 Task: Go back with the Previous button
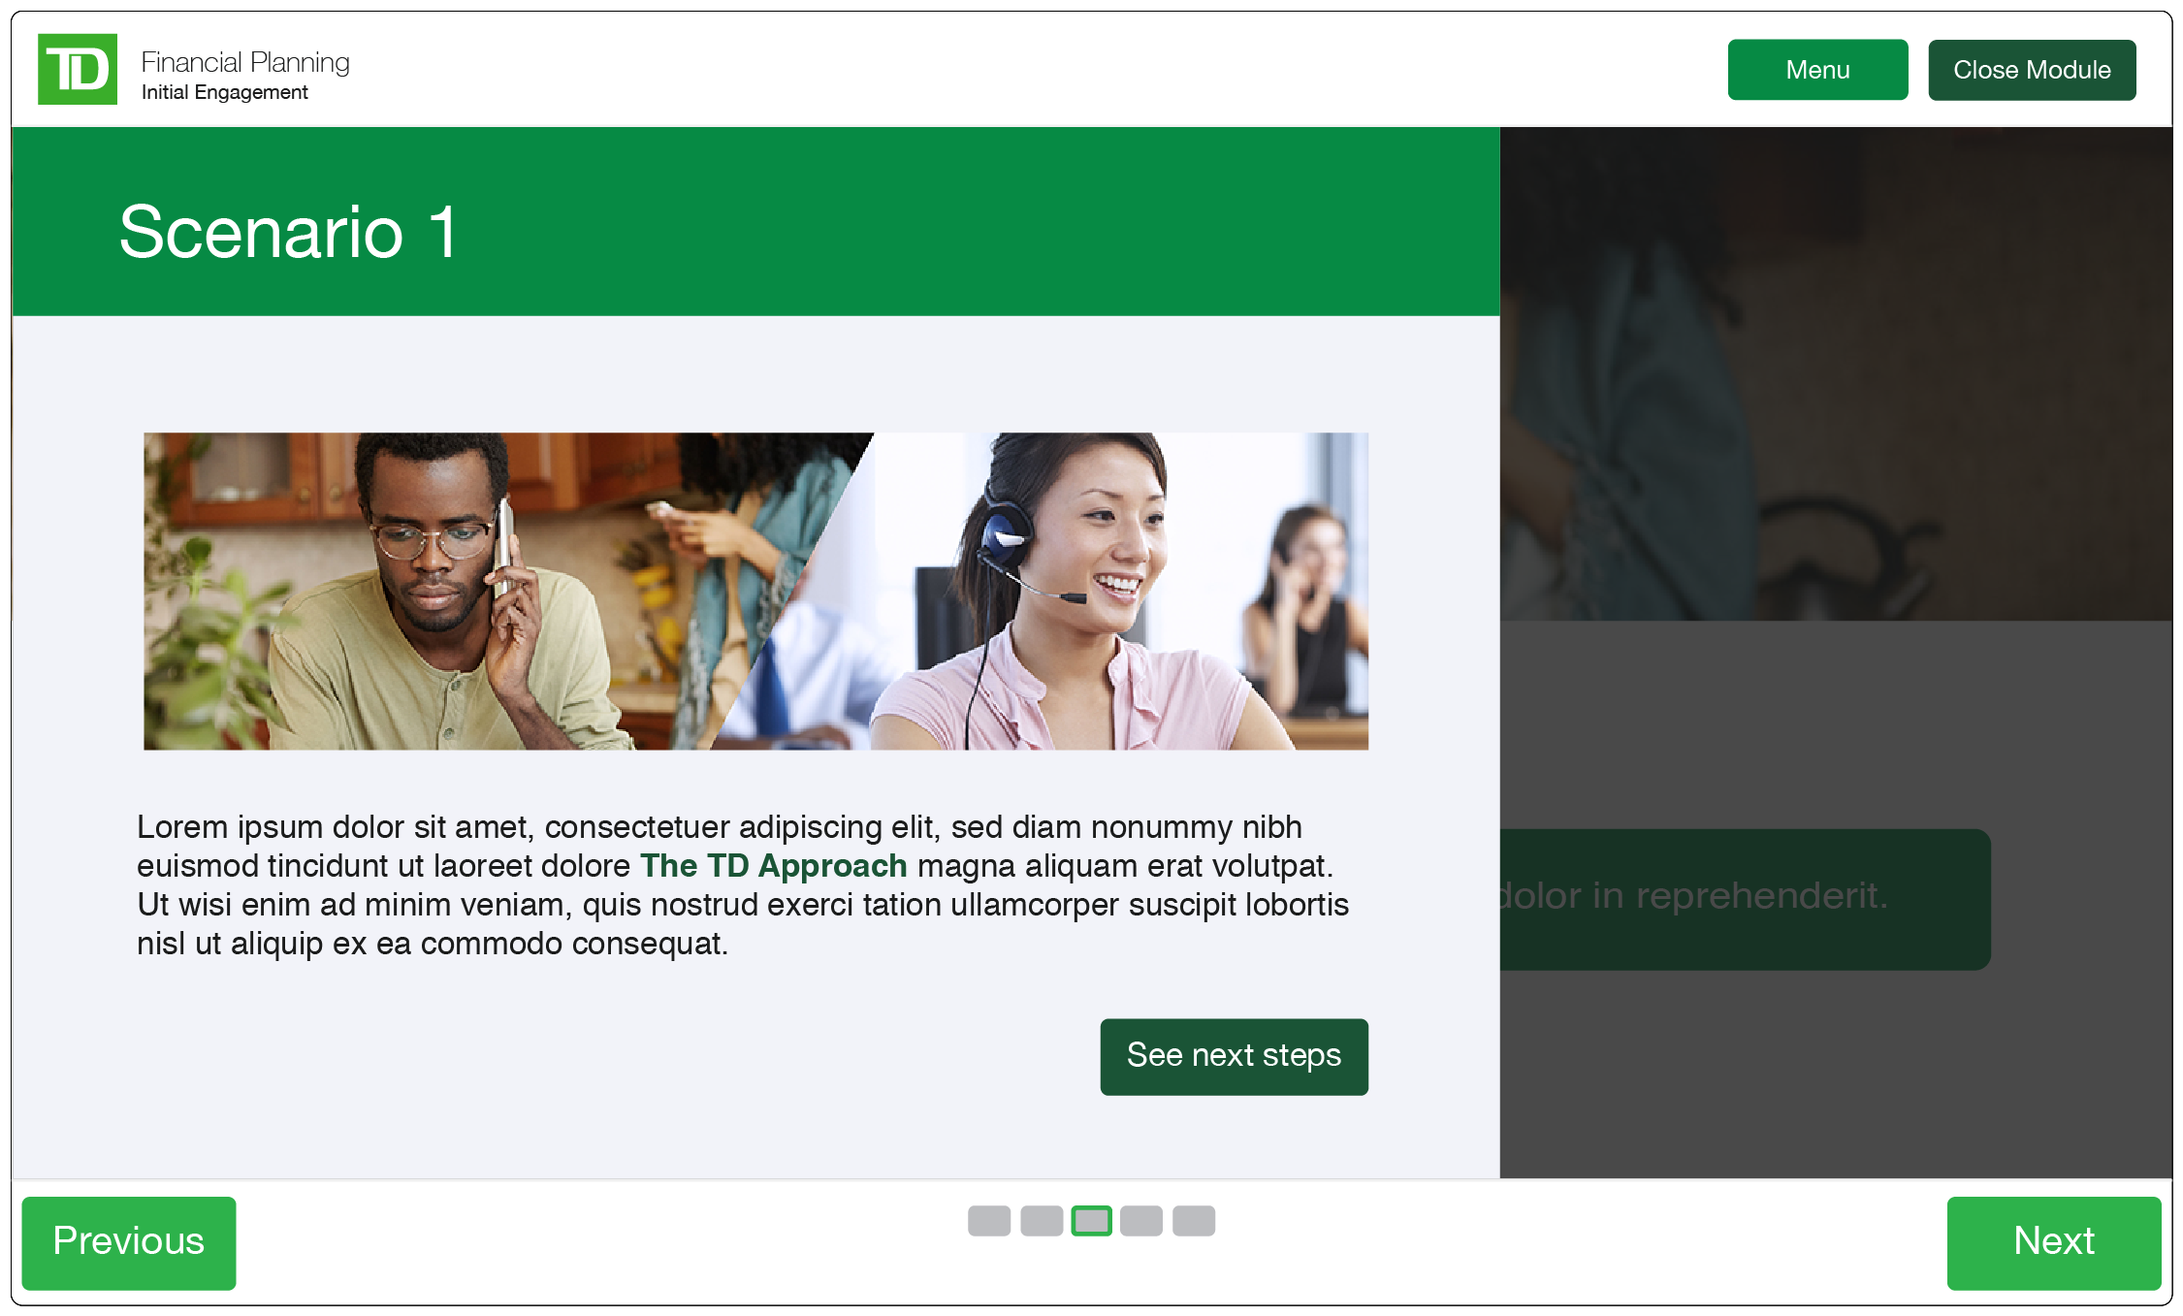pyautogui.click(x=129, y=1242)
